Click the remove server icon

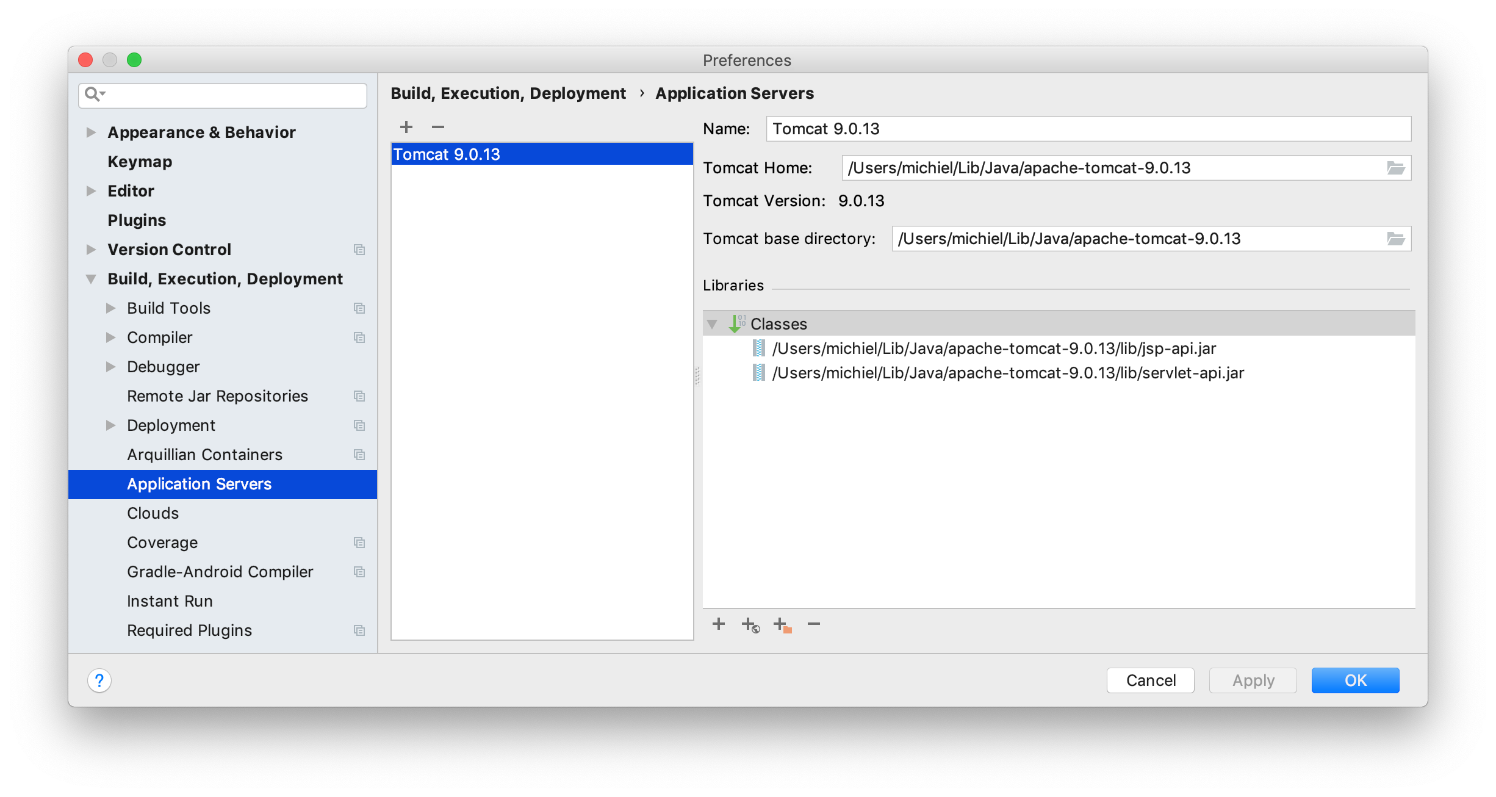(437, 126)
